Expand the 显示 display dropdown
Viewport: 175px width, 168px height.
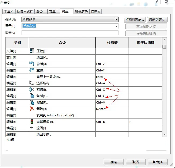coord(116,26)
